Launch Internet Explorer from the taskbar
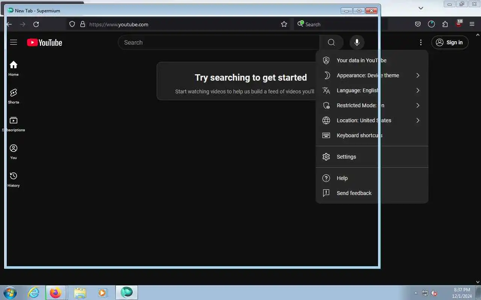Viewport: 481px width, 300px height. [34, 292]
